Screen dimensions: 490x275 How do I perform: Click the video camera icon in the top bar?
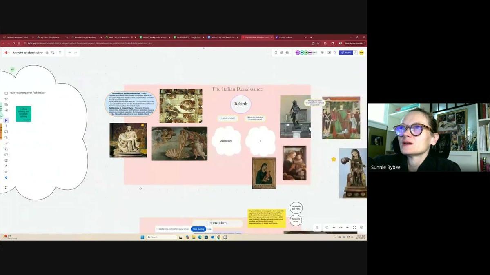coord(335,53)
